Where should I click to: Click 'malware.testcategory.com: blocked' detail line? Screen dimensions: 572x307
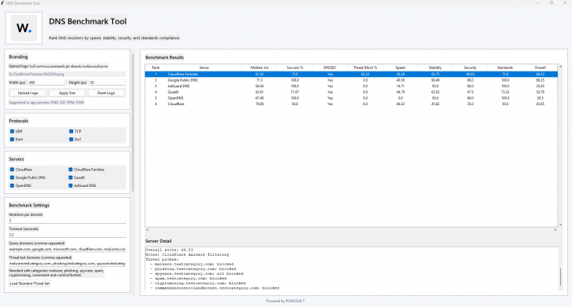[x=194, y=264]
